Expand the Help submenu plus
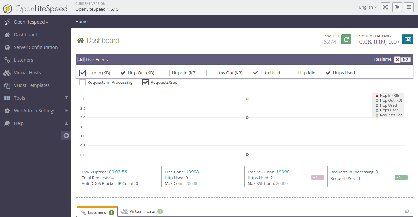Viewport: 418px width, 217px height. pyautogui.click(x=66, y=123)
